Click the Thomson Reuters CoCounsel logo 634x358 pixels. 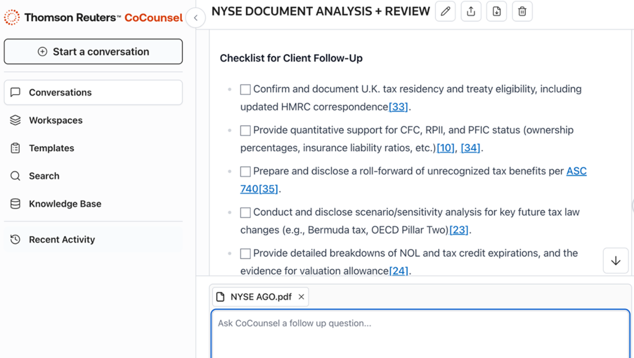tap(94, 18)
